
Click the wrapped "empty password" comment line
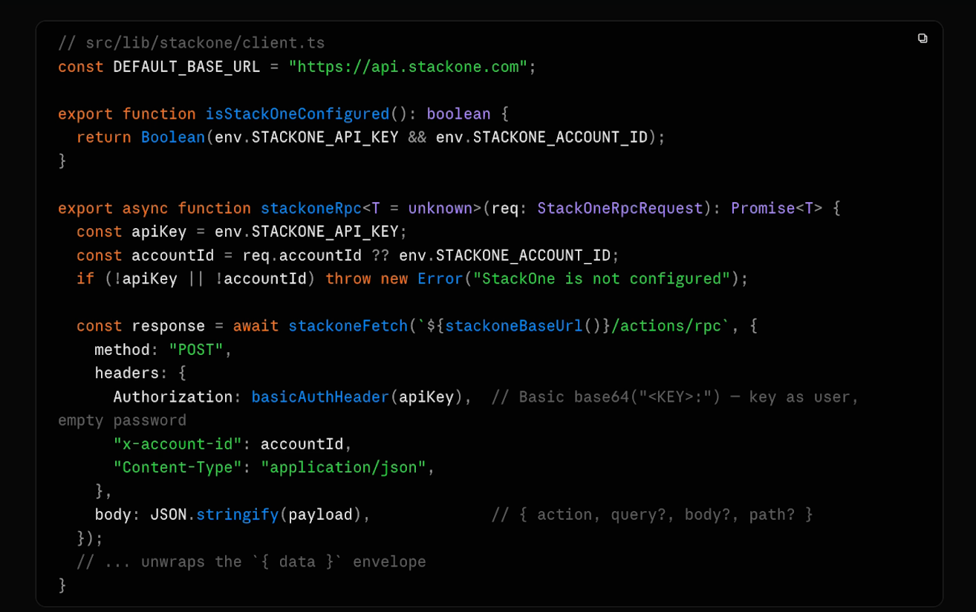click(x=122, y=420)
